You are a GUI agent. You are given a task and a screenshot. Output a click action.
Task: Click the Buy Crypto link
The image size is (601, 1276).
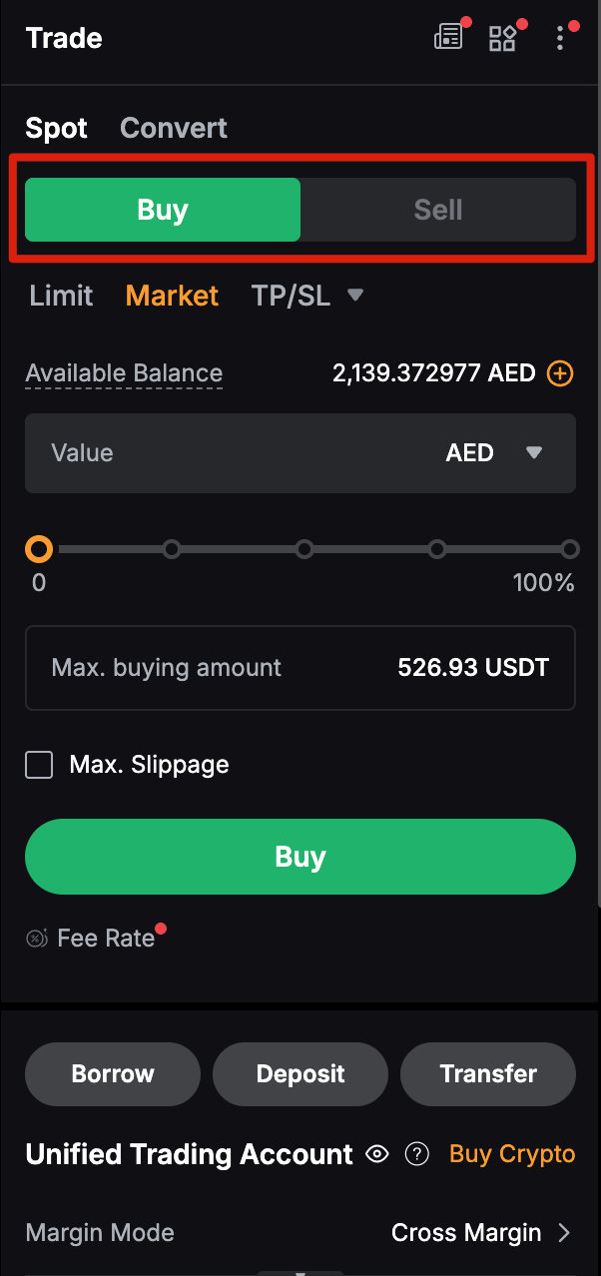tap(512, 1154)
